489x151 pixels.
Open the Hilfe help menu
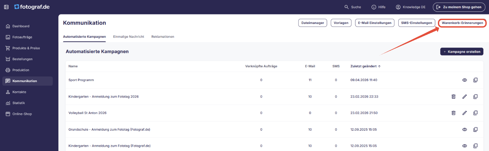pyautogui.click(x=378, y=7)
